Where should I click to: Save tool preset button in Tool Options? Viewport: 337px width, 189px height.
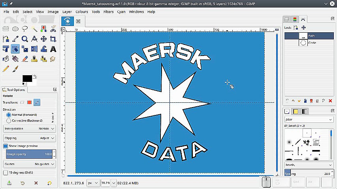coord(9,183)
